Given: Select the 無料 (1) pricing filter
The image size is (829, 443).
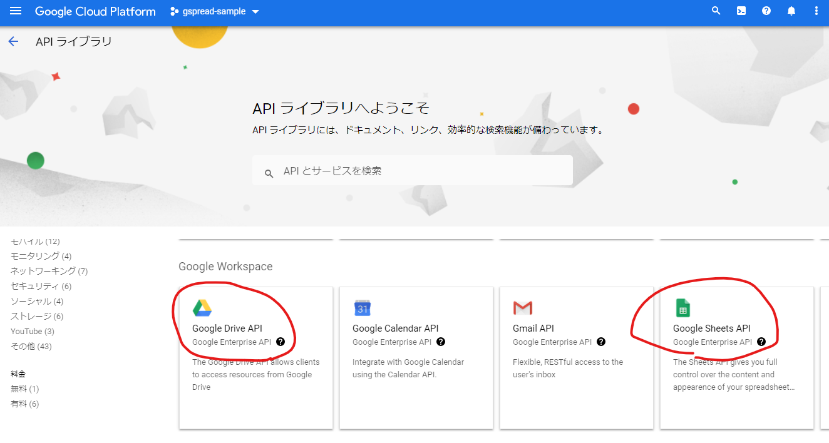Looking at the screenshot, I should [24, 389].
